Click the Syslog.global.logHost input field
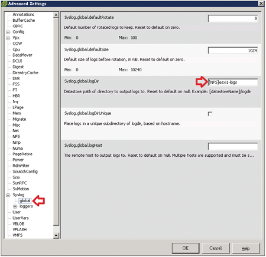The image size is (266, 257). point(233,146)
